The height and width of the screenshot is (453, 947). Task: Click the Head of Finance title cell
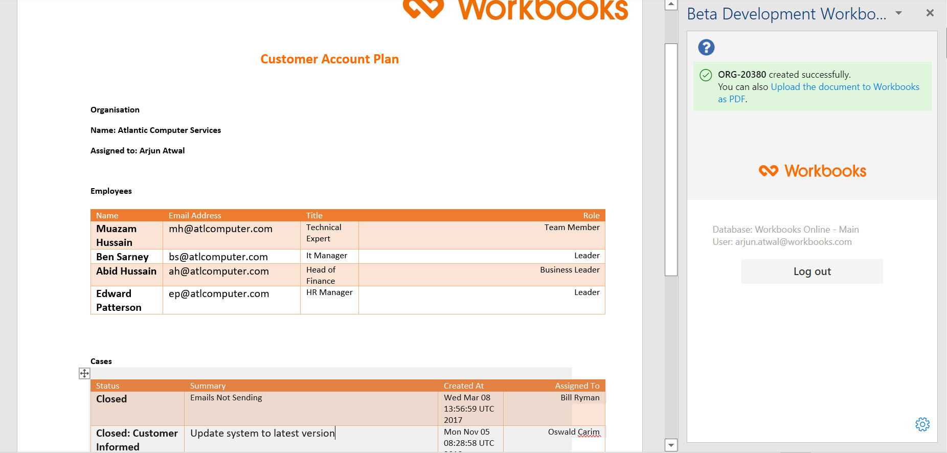(x=329, y=275)
